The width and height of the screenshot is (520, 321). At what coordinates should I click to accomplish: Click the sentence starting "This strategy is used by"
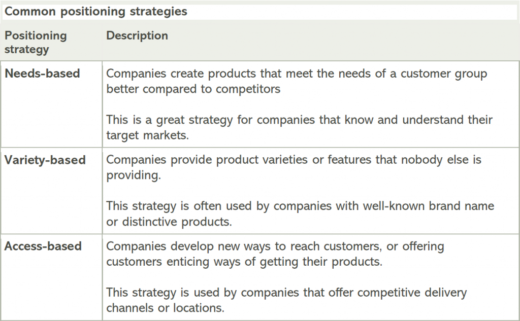pyautogui.click(x=286, y=300)
